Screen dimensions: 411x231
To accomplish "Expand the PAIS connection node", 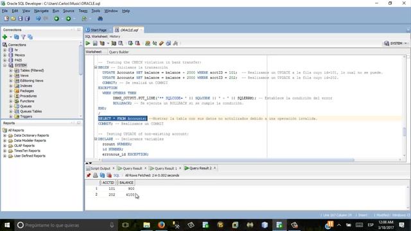I will (x=4, y=60).
